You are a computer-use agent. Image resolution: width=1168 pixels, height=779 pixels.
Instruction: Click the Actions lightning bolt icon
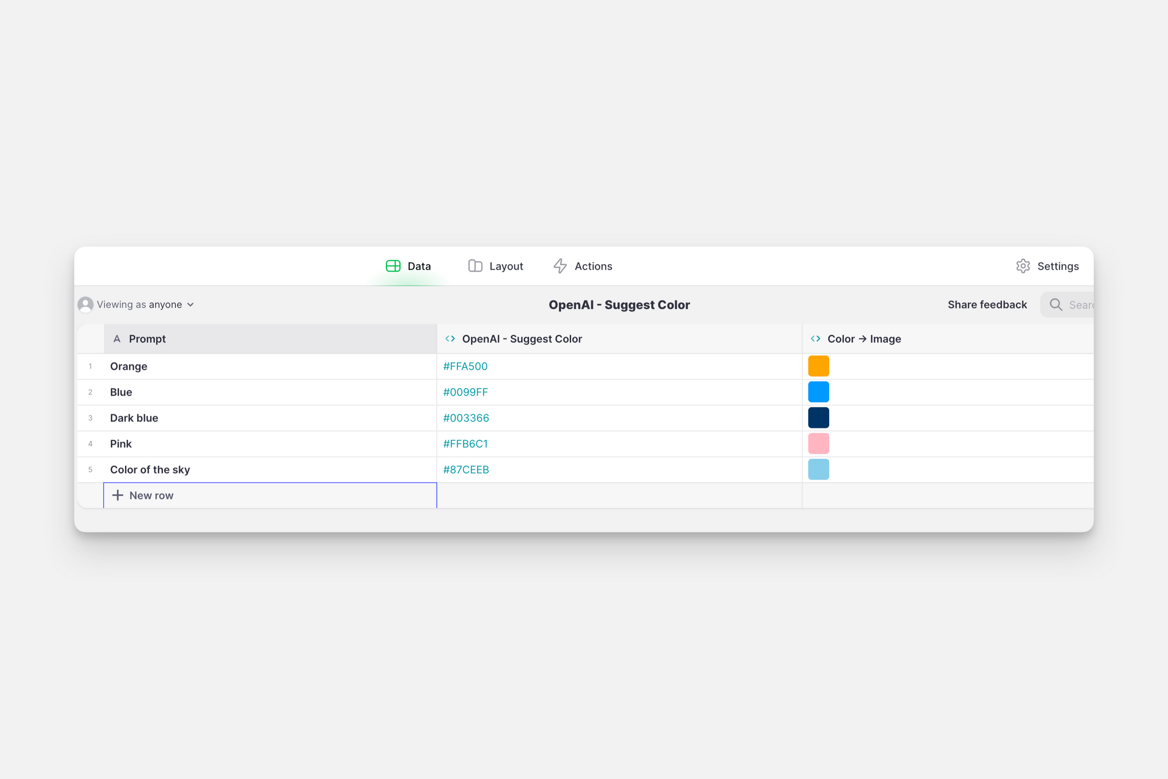[x=560, y=266]
